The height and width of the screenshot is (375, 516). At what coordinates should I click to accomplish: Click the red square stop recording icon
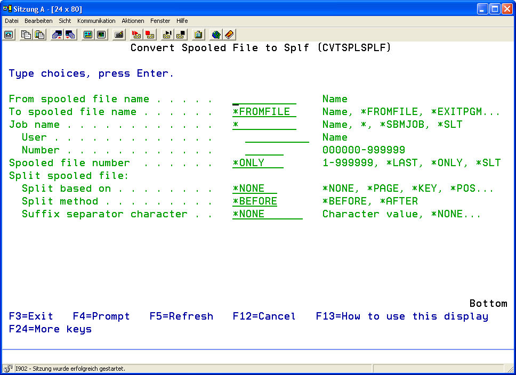(x=150, y=35)
